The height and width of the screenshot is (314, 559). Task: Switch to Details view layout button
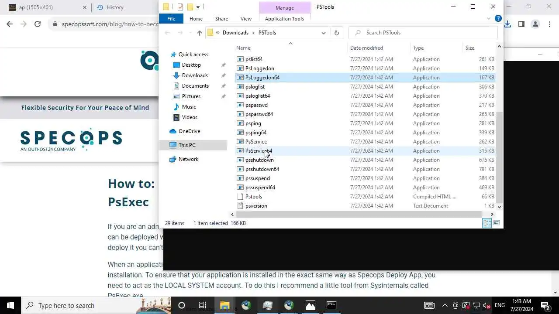coord(487,223)
